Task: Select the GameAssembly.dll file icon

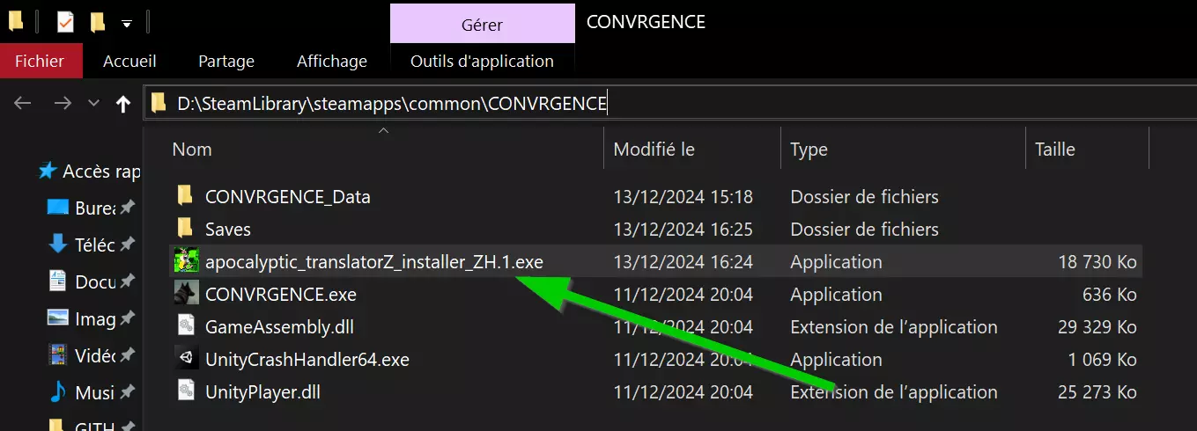Action: (x=186, y=326)
